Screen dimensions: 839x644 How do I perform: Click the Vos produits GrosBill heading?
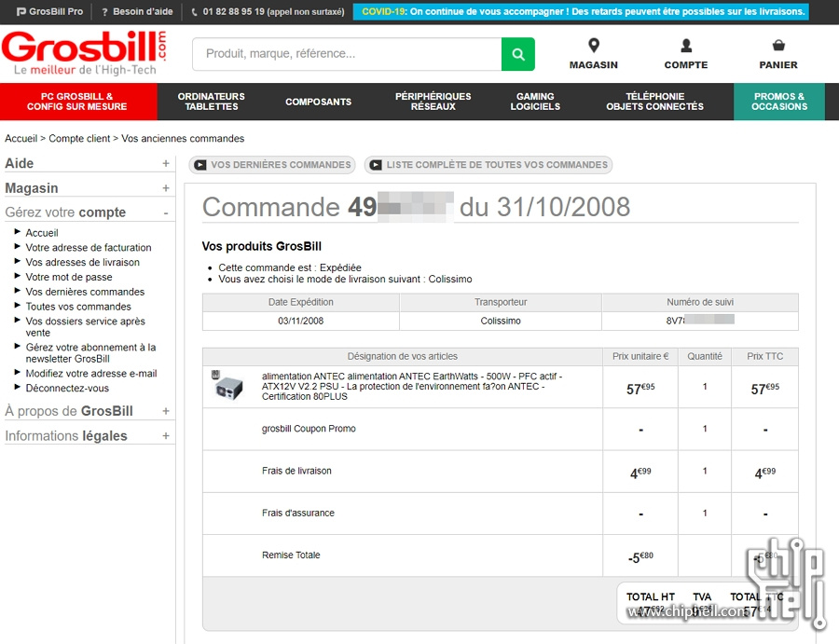click(x=262, y=247)
